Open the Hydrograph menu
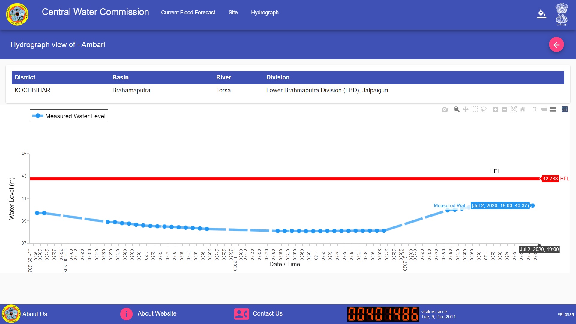 click(265, 13)
